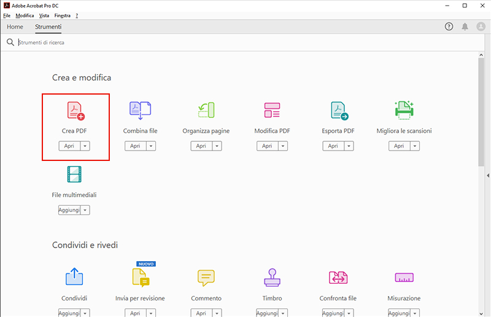Click the Crea PDF tool icon

[75, 111]
